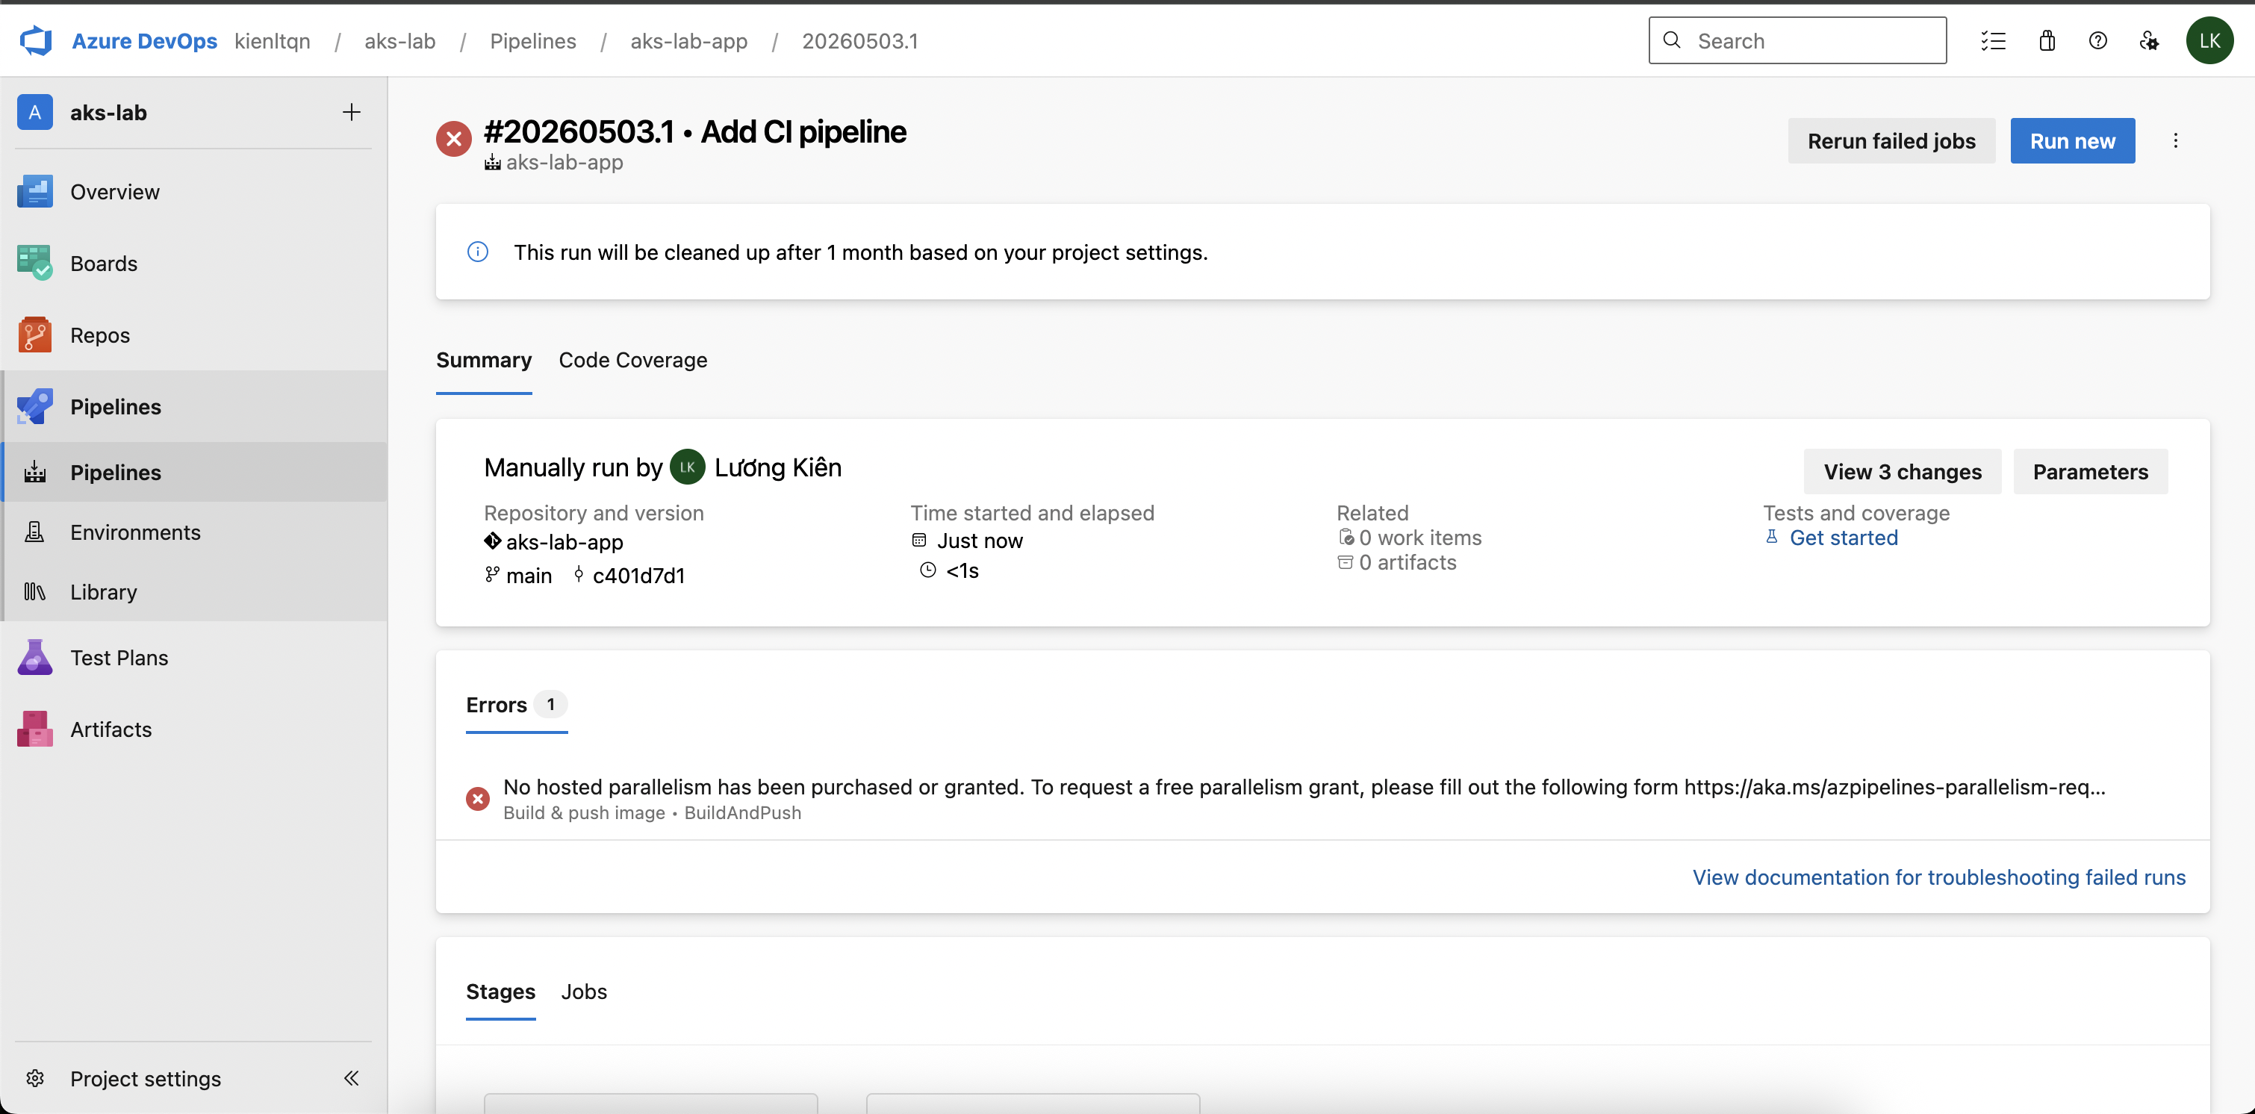
Task: Click the Boards icon in sidebar
Action: coord(35,264)
